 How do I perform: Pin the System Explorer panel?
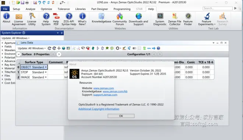[62, 33]
